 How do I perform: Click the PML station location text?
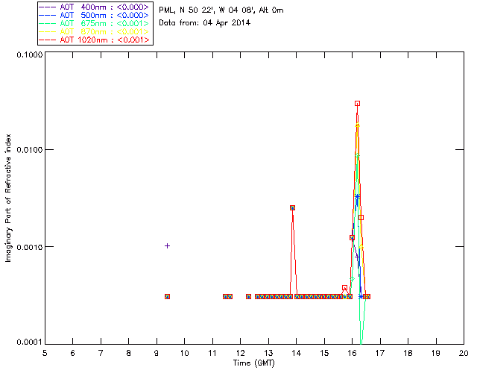click(x=221, y=10)
